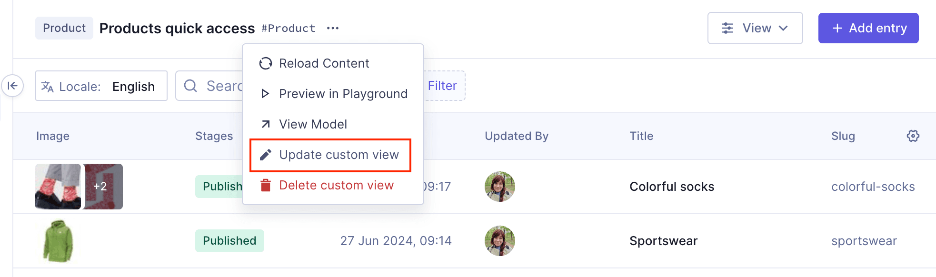Collapse the sidebar with the arrow icon

12,86
